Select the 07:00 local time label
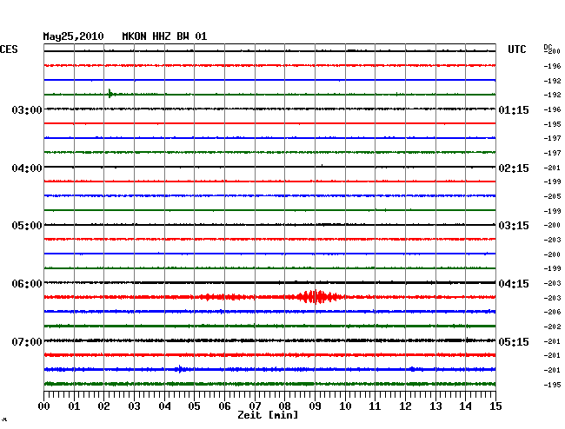The image size is (565, 429). point(27,341)
